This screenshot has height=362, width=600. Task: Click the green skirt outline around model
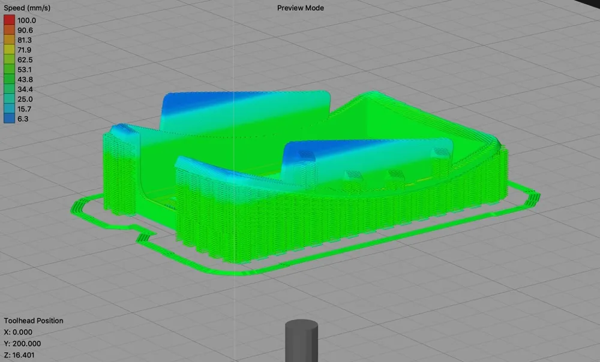click(305, 230)
